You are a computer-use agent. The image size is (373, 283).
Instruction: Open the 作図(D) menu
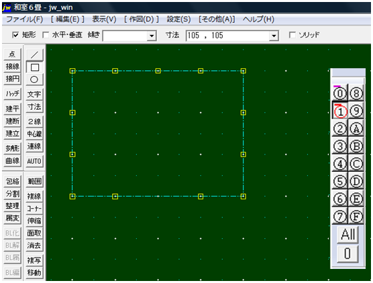pyautogui.click(x=142, y=19)
